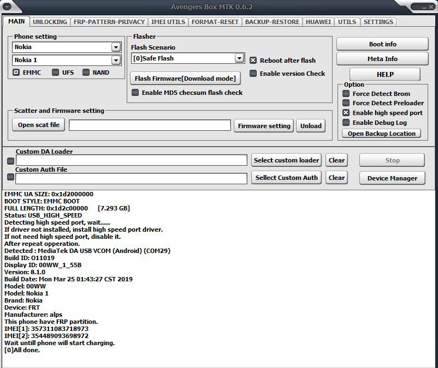Open the FRP-PATTERN-PRIVACY tab
This screenshot has height=368, width=438.
[x=109, y=22]
